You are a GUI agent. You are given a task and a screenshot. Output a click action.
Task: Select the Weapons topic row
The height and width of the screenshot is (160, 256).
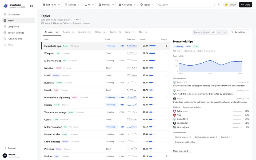click(x=106, y=53)
